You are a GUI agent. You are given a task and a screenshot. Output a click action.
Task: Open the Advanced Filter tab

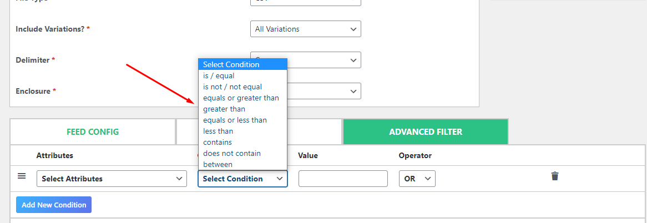426,132
